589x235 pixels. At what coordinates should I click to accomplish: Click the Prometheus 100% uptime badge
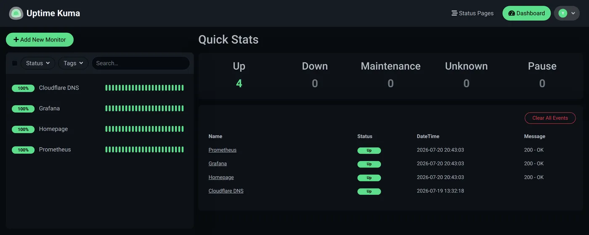23,150
